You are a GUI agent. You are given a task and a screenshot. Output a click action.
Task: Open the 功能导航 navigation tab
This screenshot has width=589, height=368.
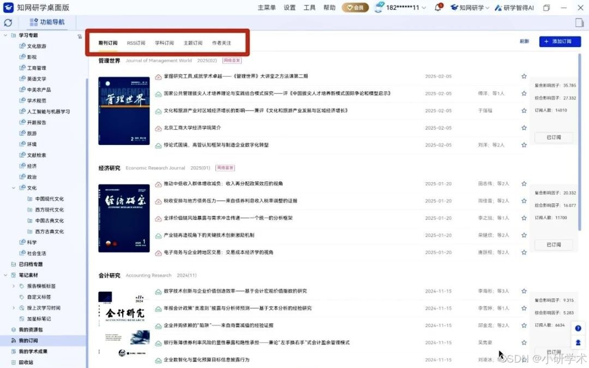(x=47, y=22)
